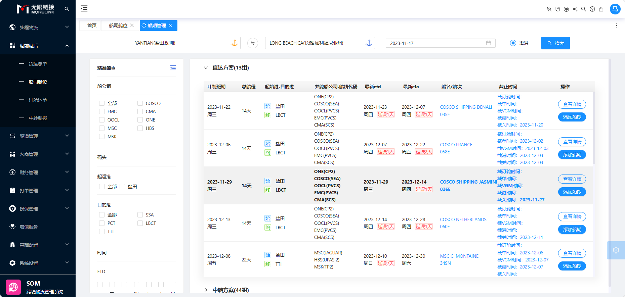Open the shopping bag icon

tap(601, 9)
